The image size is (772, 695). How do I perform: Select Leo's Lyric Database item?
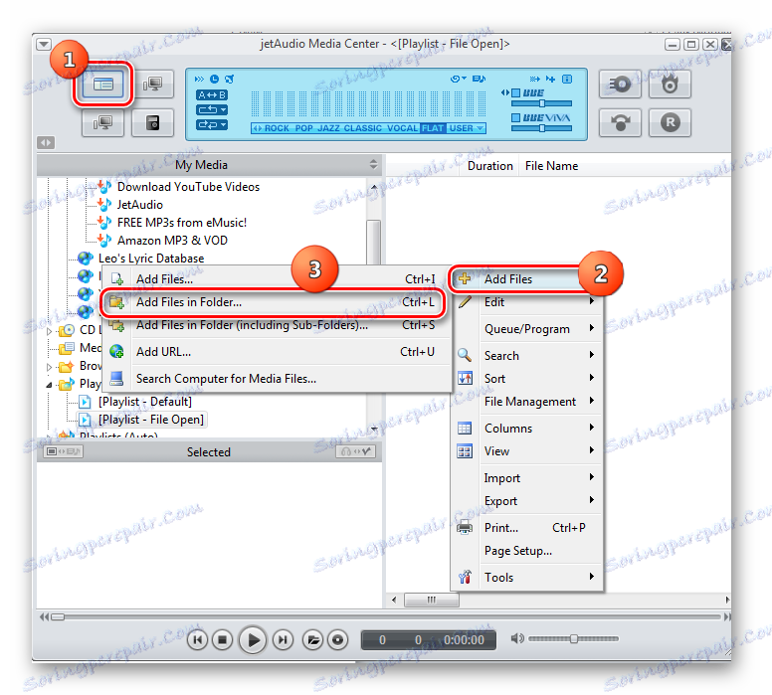[151, 259]
